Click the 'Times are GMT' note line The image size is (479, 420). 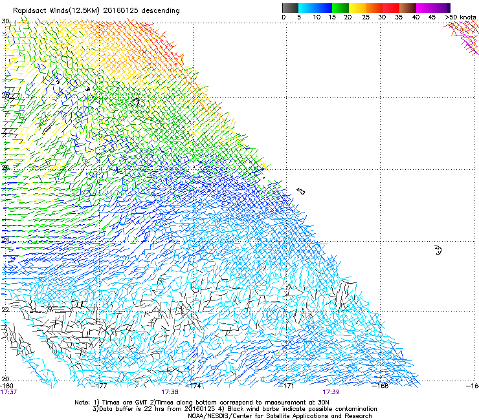(x=202, y=403)
